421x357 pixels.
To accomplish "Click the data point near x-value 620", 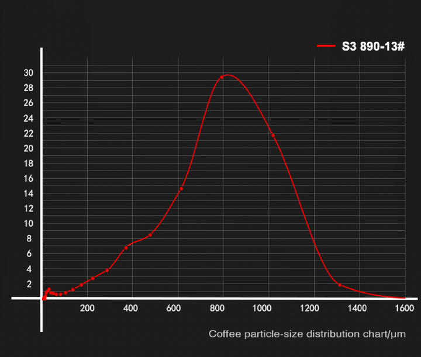I will click(181, 189).
